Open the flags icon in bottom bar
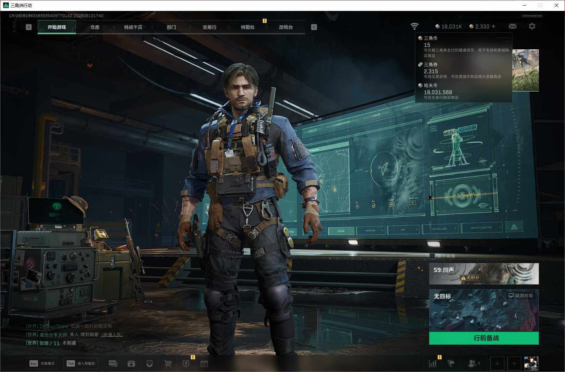This screenshot has height=372, width=565. (x=451, y=363)
